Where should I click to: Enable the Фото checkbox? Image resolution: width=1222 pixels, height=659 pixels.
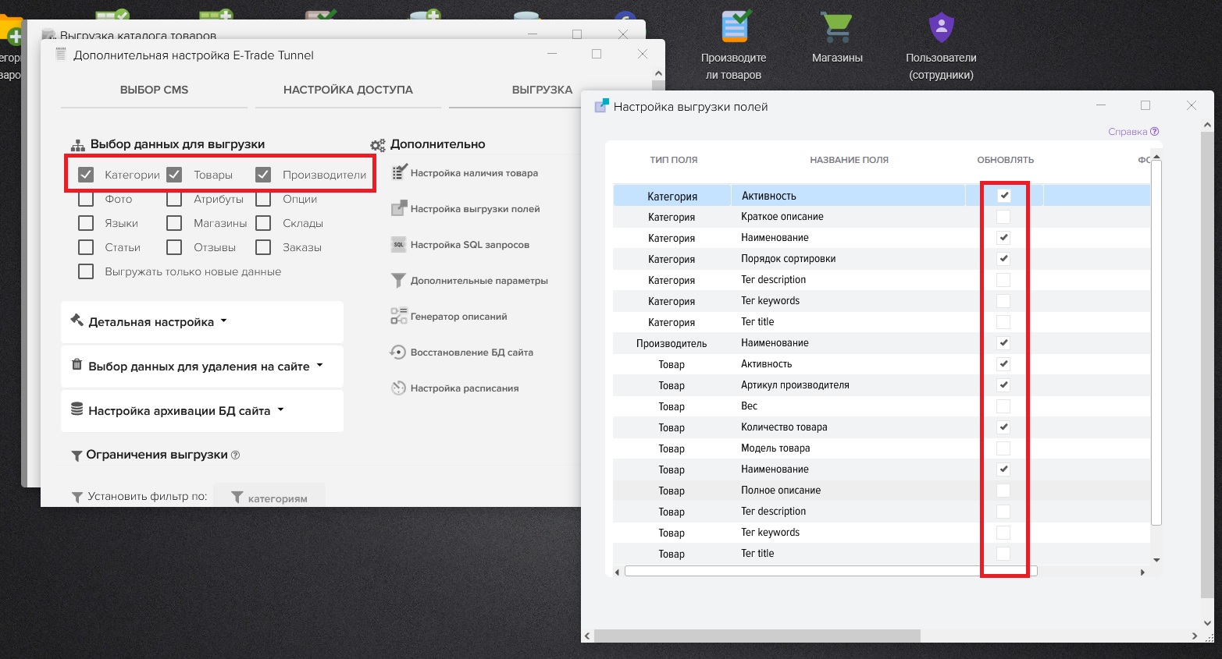click(x=86, y=199)
